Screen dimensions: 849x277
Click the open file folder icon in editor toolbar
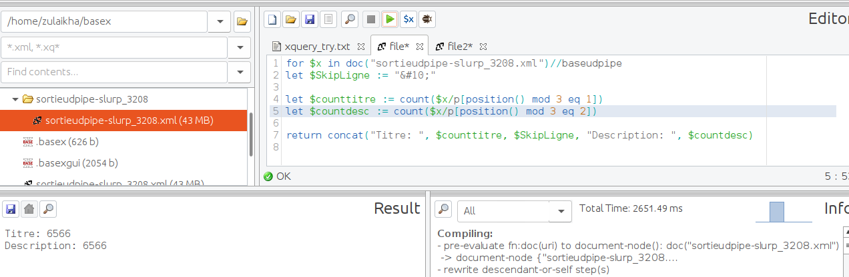point(290,20)
